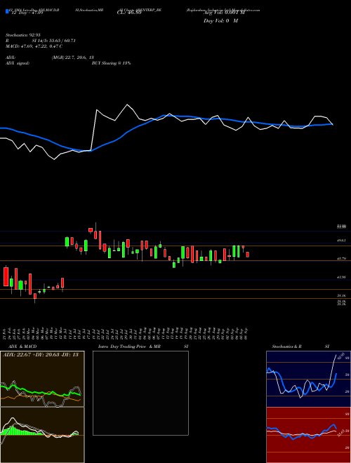Image resolution: width=351 pixels, height=463 pixels.
Task: Open the blue-background Stochastics chart panel
Action: point(308,379)
